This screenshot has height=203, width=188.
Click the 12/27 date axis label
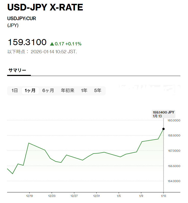point(74,196)
